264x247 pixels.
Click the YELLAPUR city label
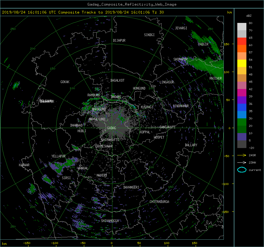click(58, 156)
